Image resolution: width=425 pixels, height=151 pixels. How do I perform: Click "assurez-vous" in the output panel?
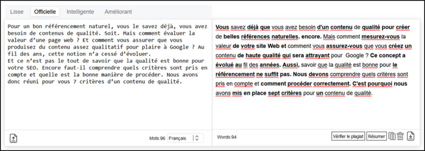344,46
